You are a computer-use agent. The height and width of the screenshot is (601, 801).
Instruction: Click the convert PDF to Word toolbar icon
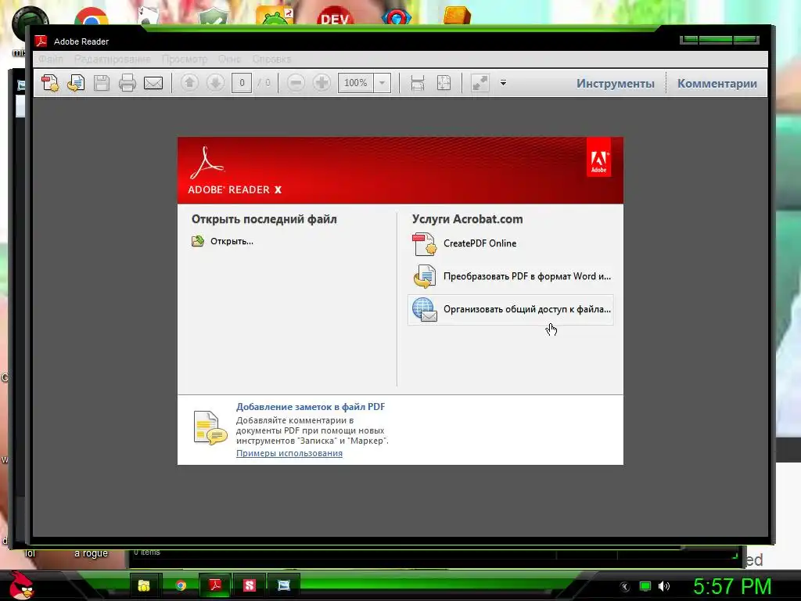[76, 83]
